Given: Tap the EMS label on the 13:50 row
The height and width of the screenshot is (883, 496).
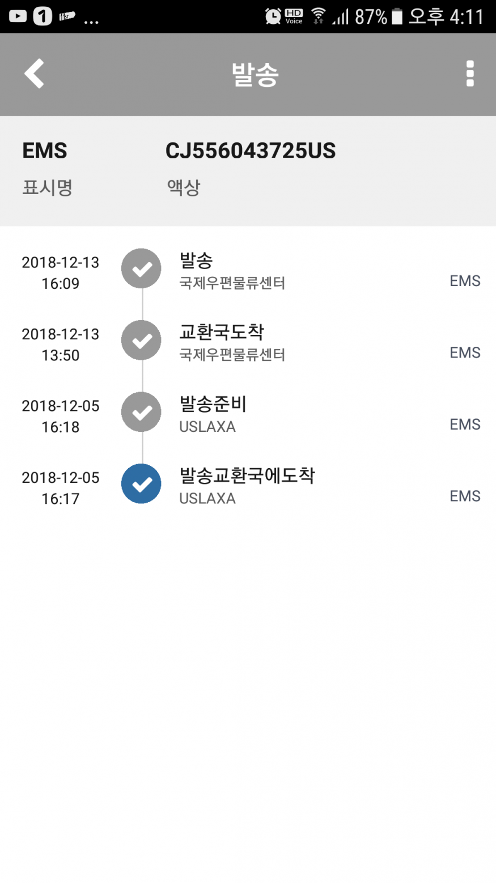Looking at the screenshot, I should (465, 352).
